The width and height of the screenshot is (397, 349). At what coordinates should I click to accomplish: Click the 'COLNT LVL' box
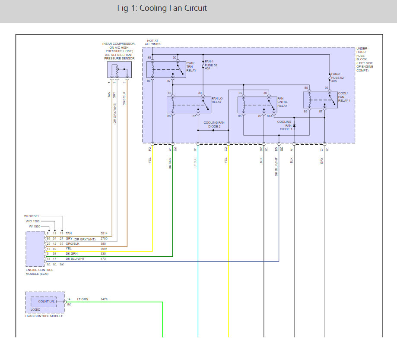coord(44,302)
